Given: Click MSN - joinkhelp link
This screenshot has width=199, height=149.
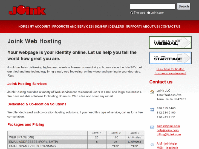Looking at the screenshot, I should pos(168,148).
